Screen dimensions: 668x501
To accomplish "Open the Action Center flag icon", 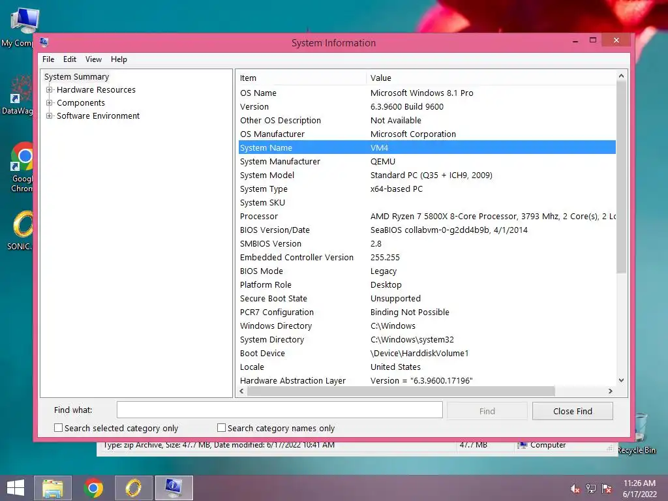I will pos(607,489).
